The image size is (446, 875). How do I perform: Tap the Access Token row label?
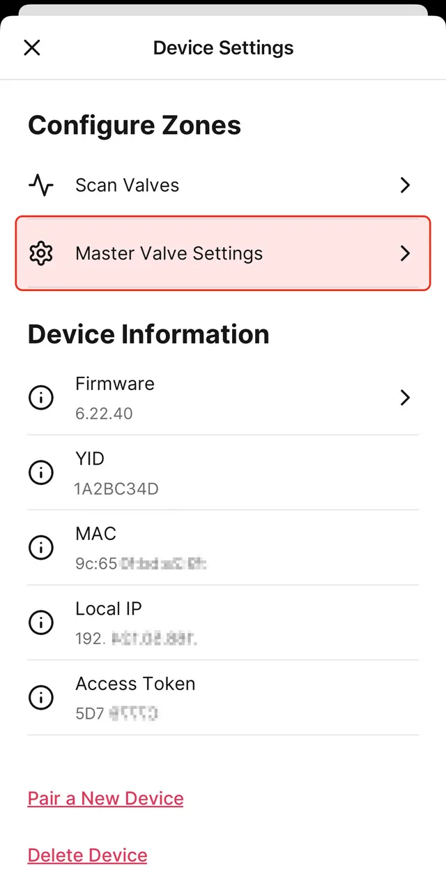click(x=135, y=684)
